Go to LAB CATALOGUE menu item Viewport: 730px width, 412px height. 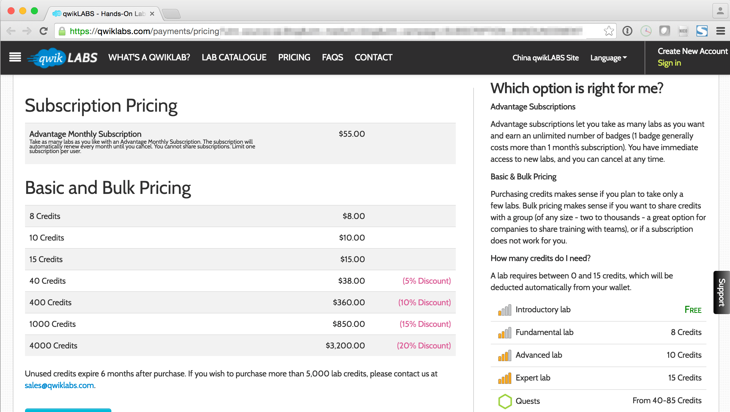click(x=234, y=57)
